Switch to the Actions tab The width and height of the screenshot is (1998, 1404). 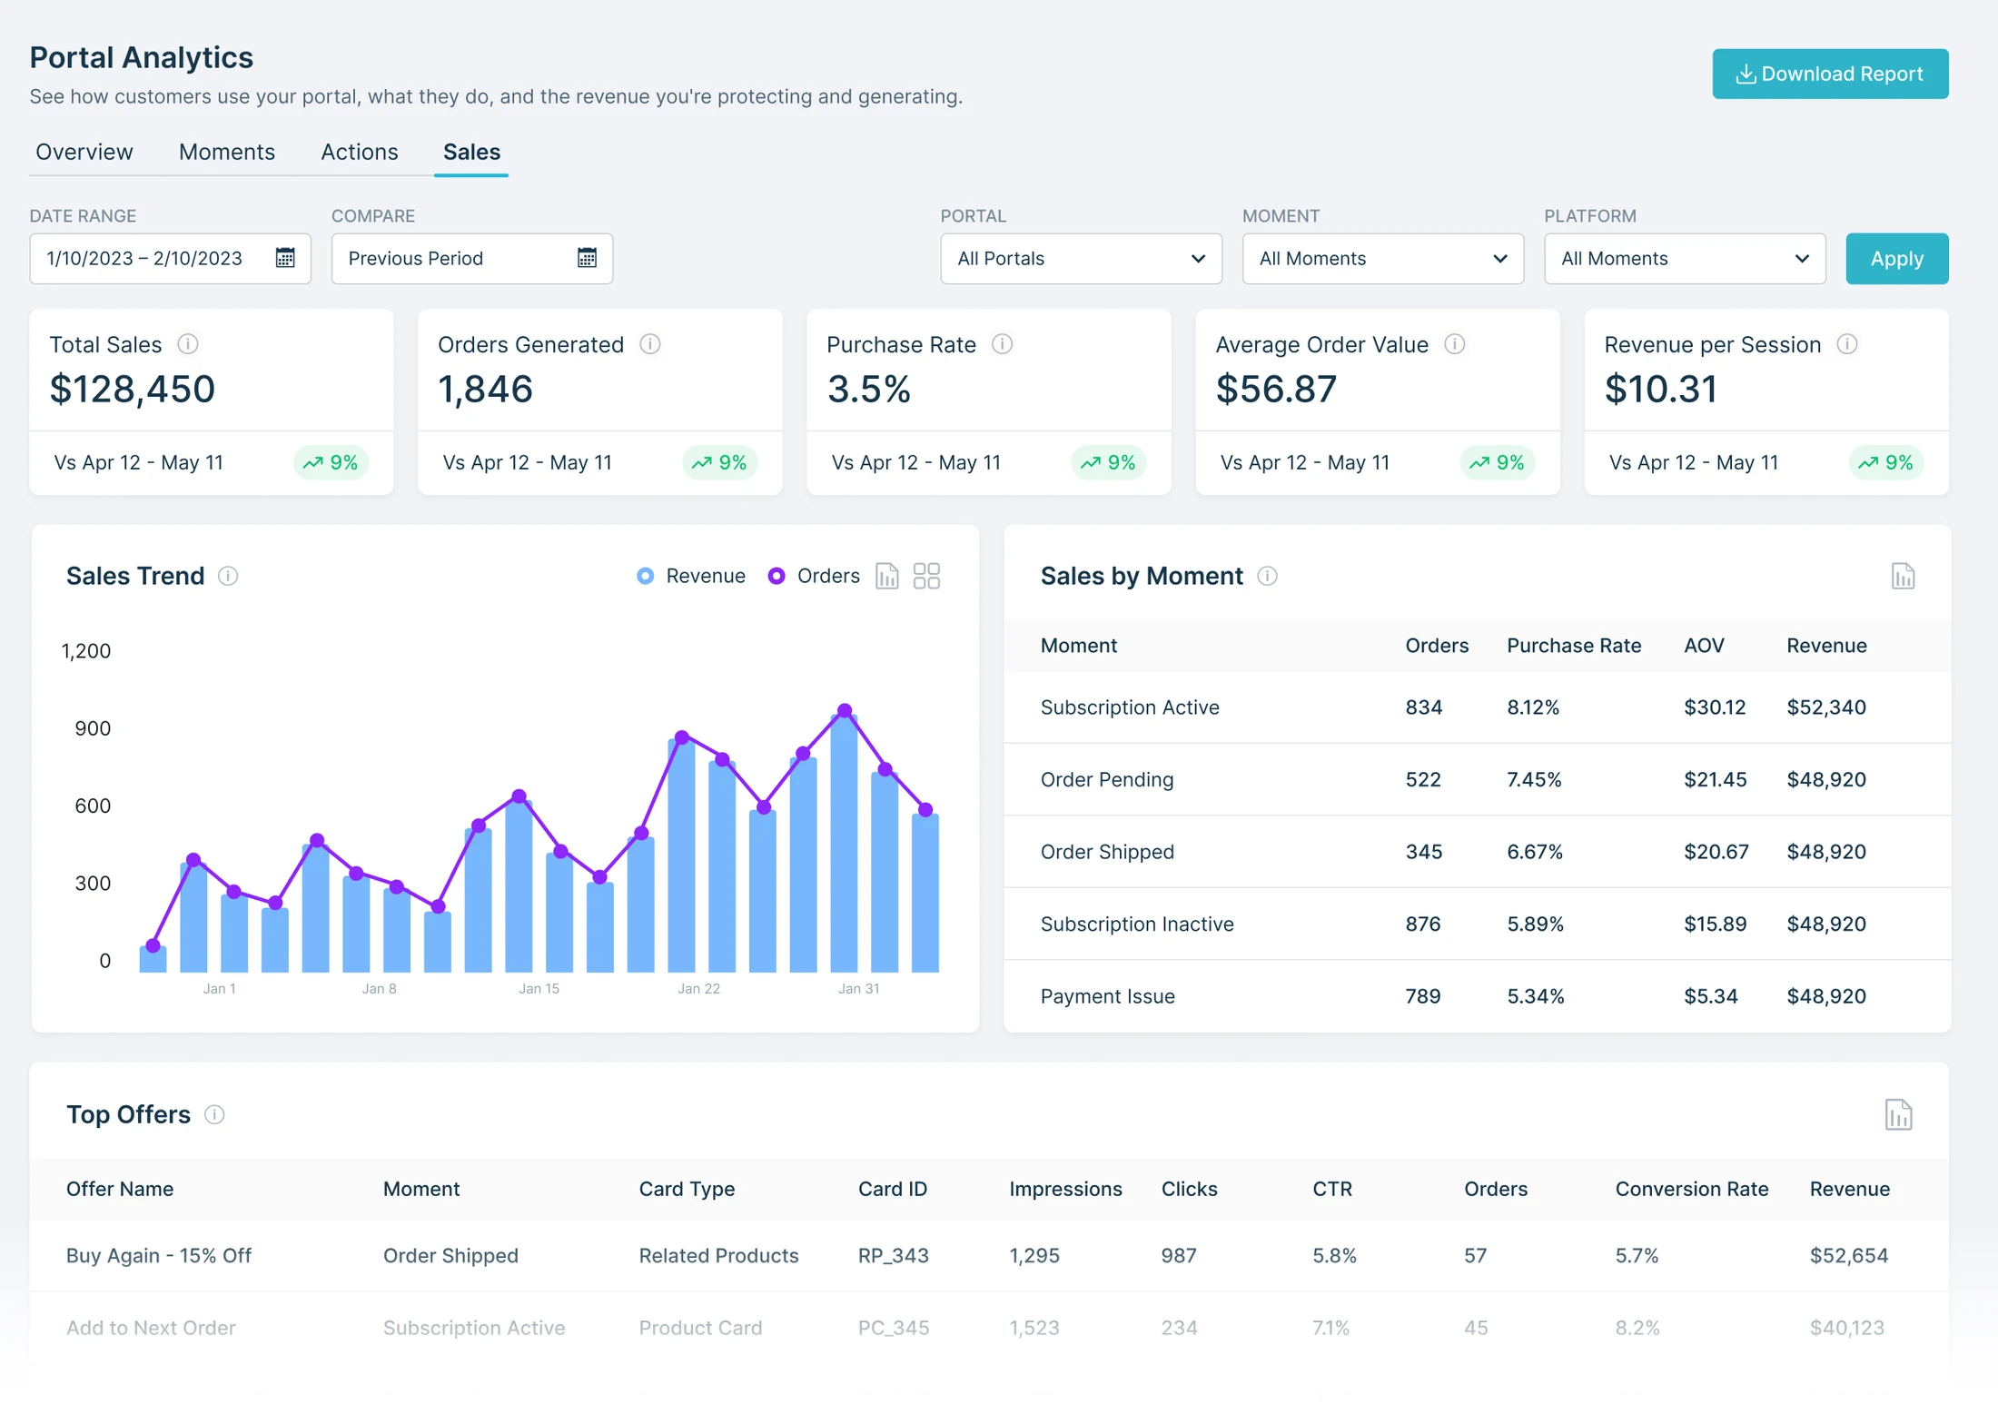point(360,152)
